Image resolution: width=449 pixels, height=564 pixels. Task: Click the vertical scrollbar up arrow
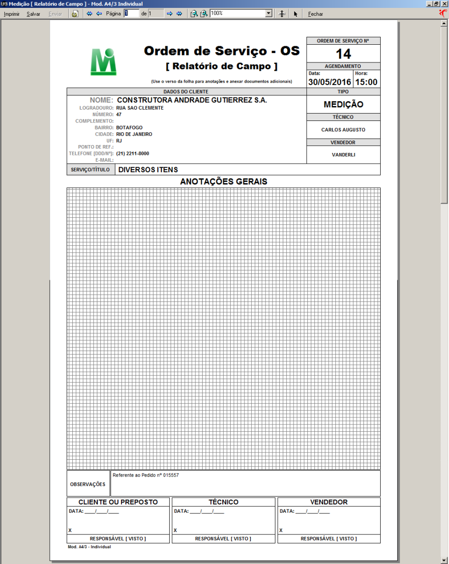[x=445, y=23]
